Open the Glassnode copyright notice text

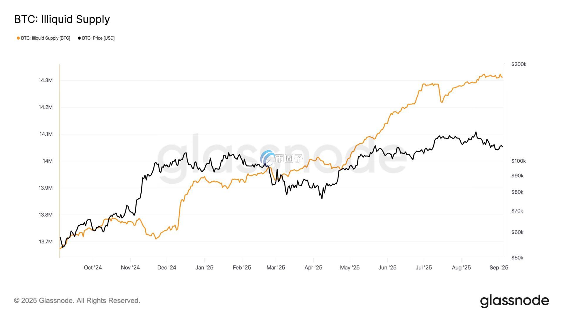pyautogui.click(x=77, y=301)
